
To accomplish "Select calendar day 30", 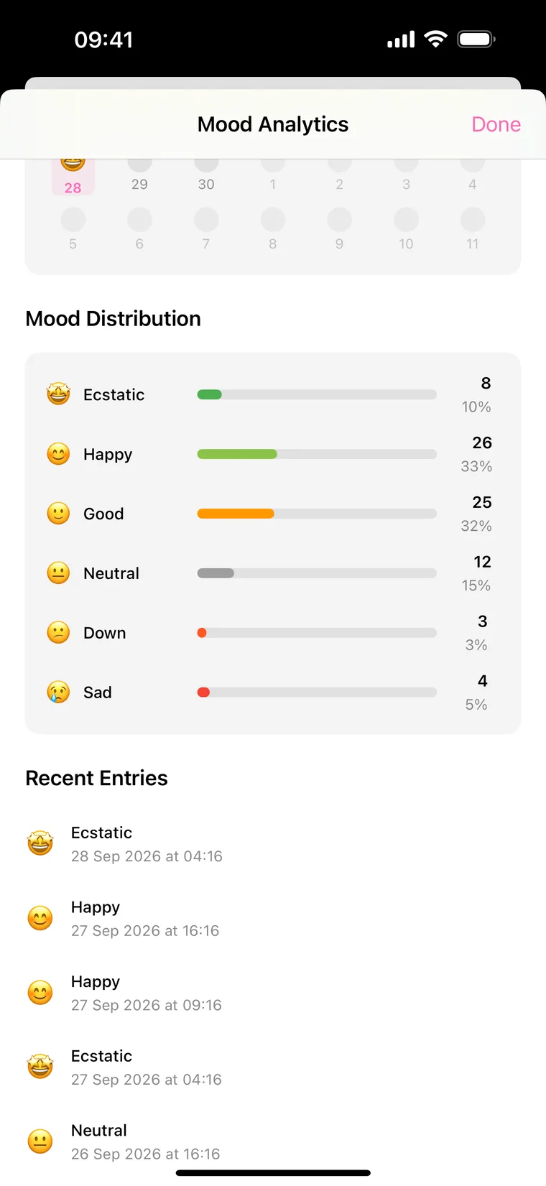I will (206, 176).
